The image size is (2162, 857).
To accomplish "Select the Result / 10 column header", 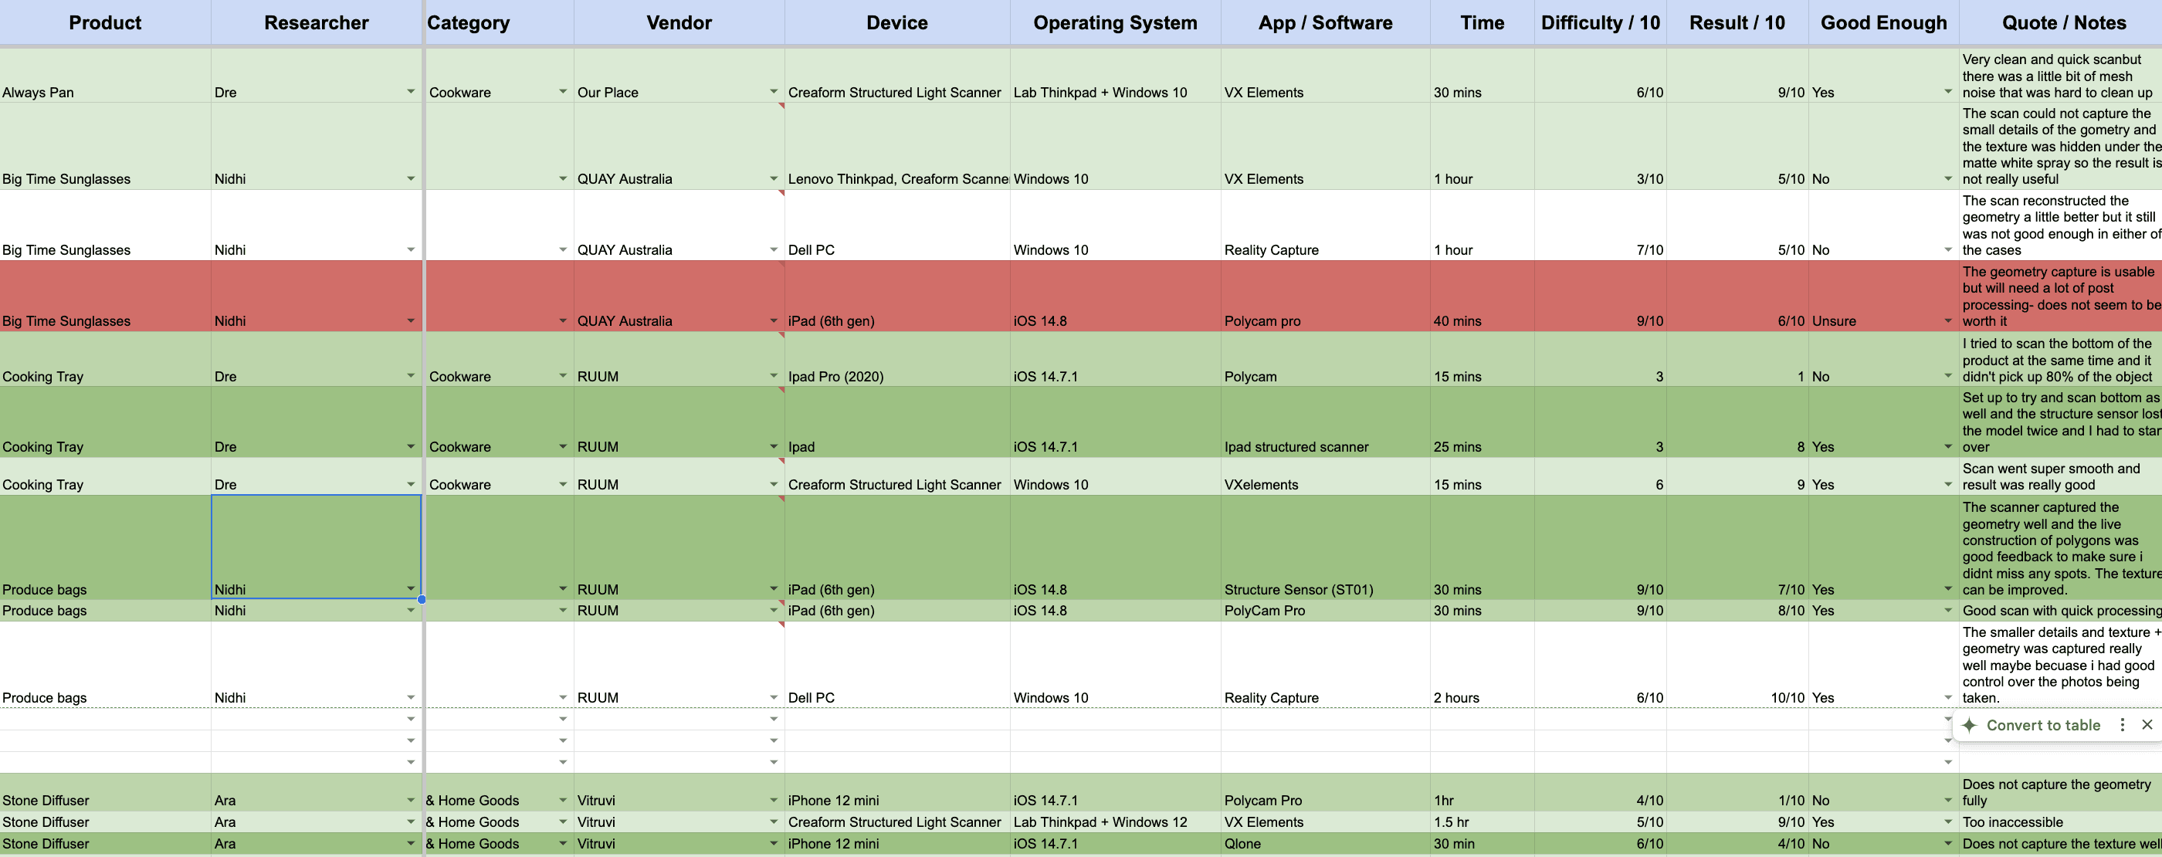I will [1737, 22].
